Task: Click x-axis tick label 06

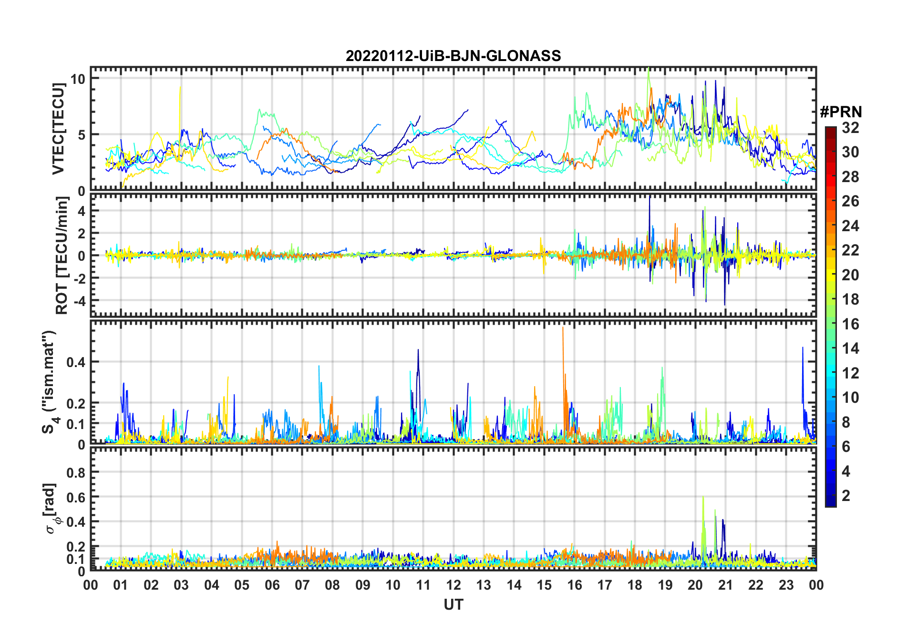Action: [x=272, y=585]
